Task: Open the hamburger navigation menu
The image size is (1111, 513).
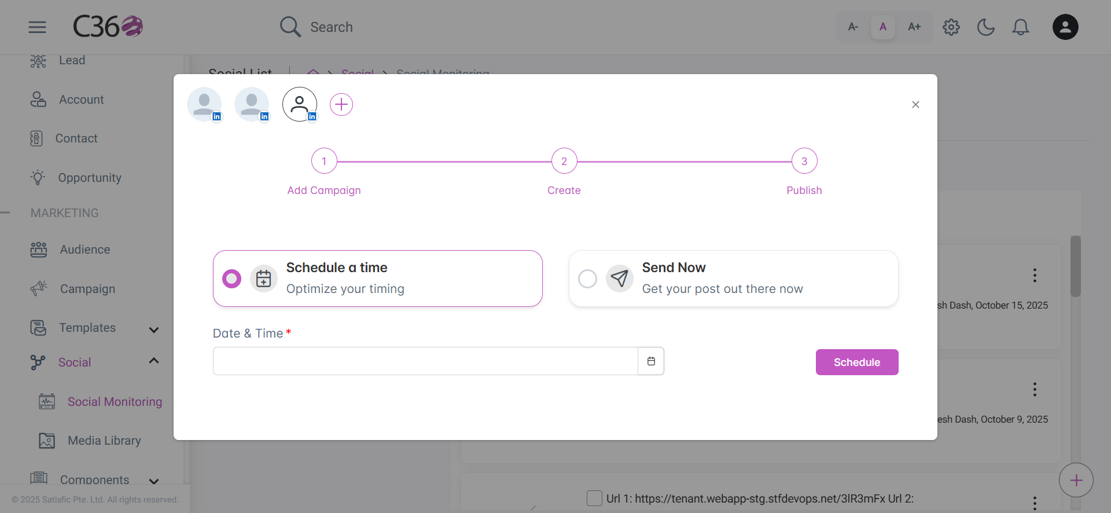Action: click(x=37, y=27)
